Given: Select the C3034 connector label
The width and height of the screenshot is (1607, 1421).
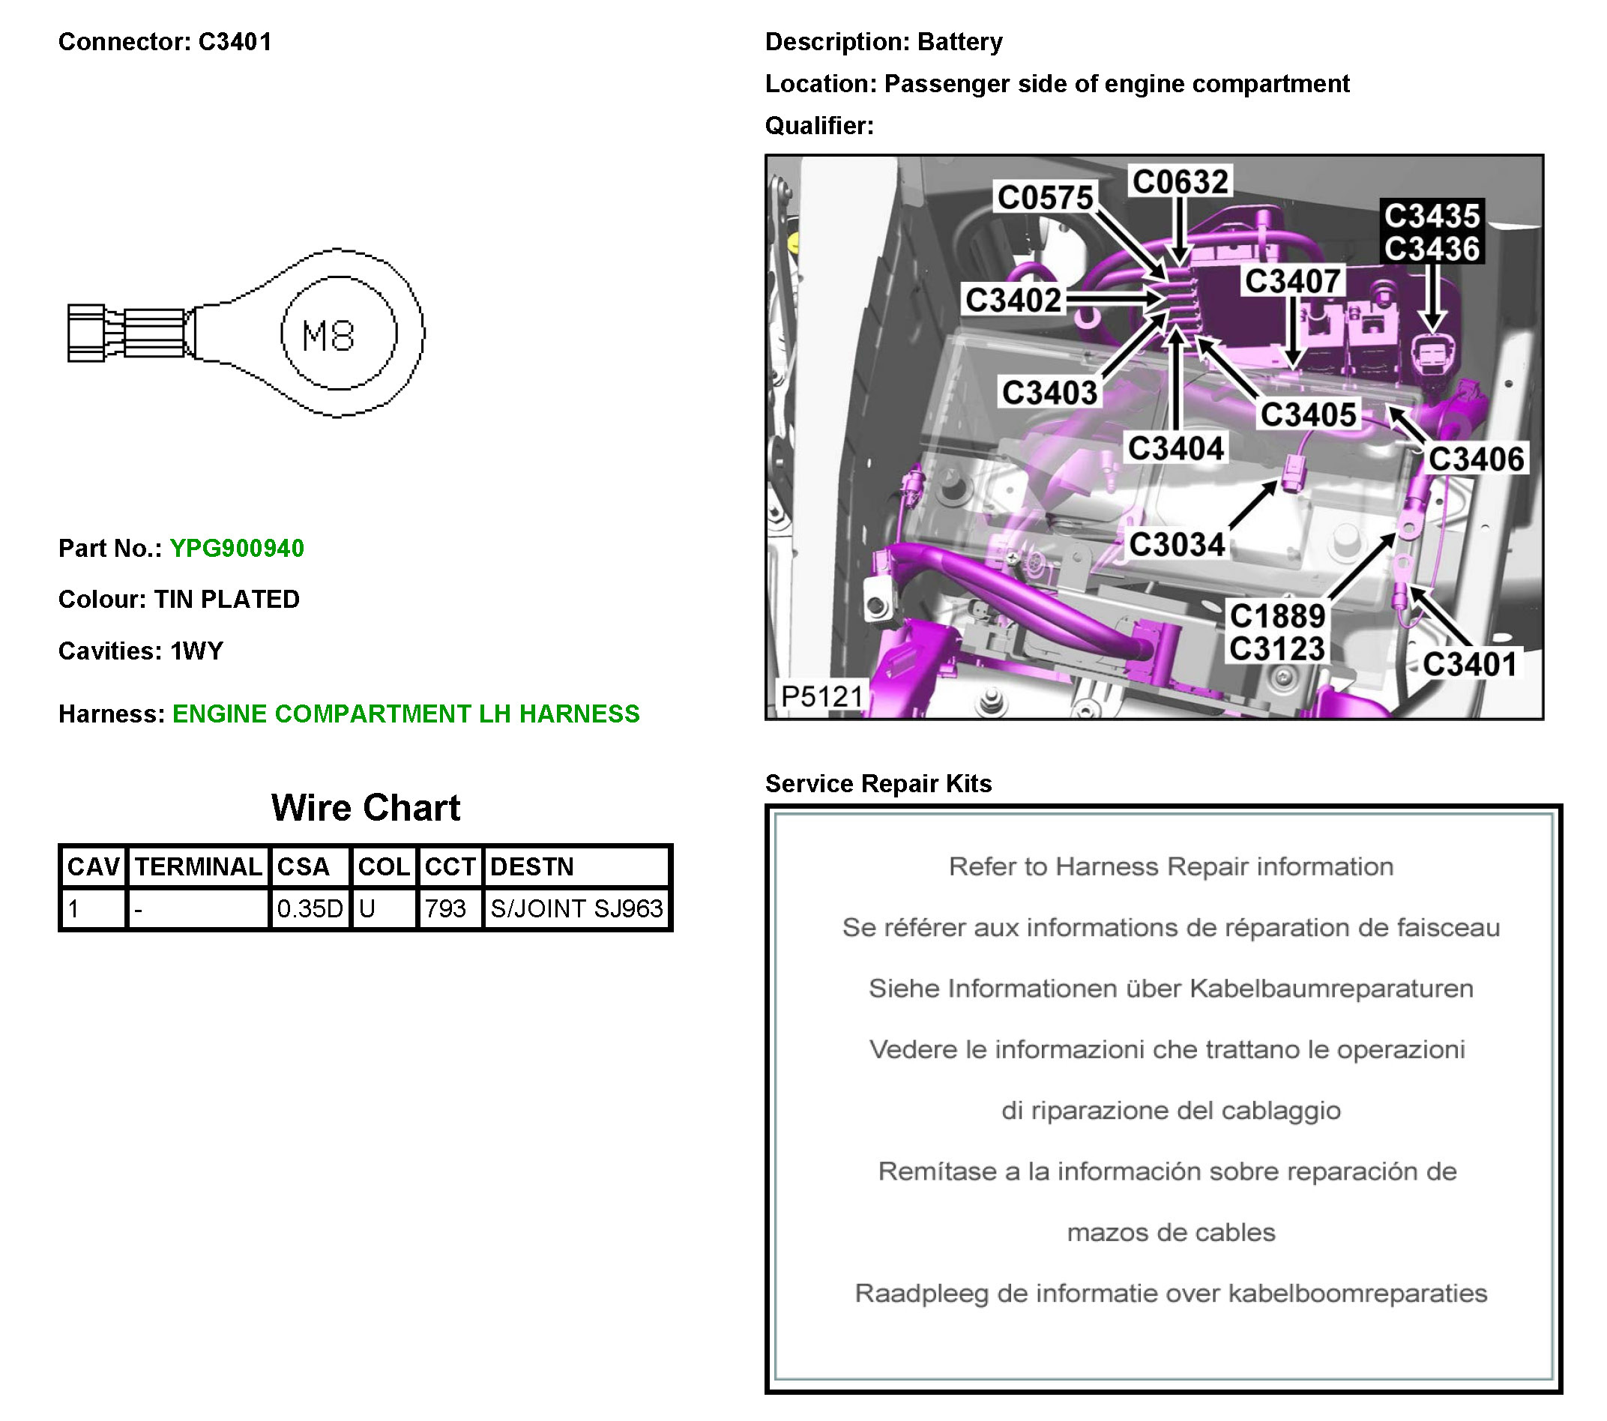Looking at the screenshot, I should 1176,544.
